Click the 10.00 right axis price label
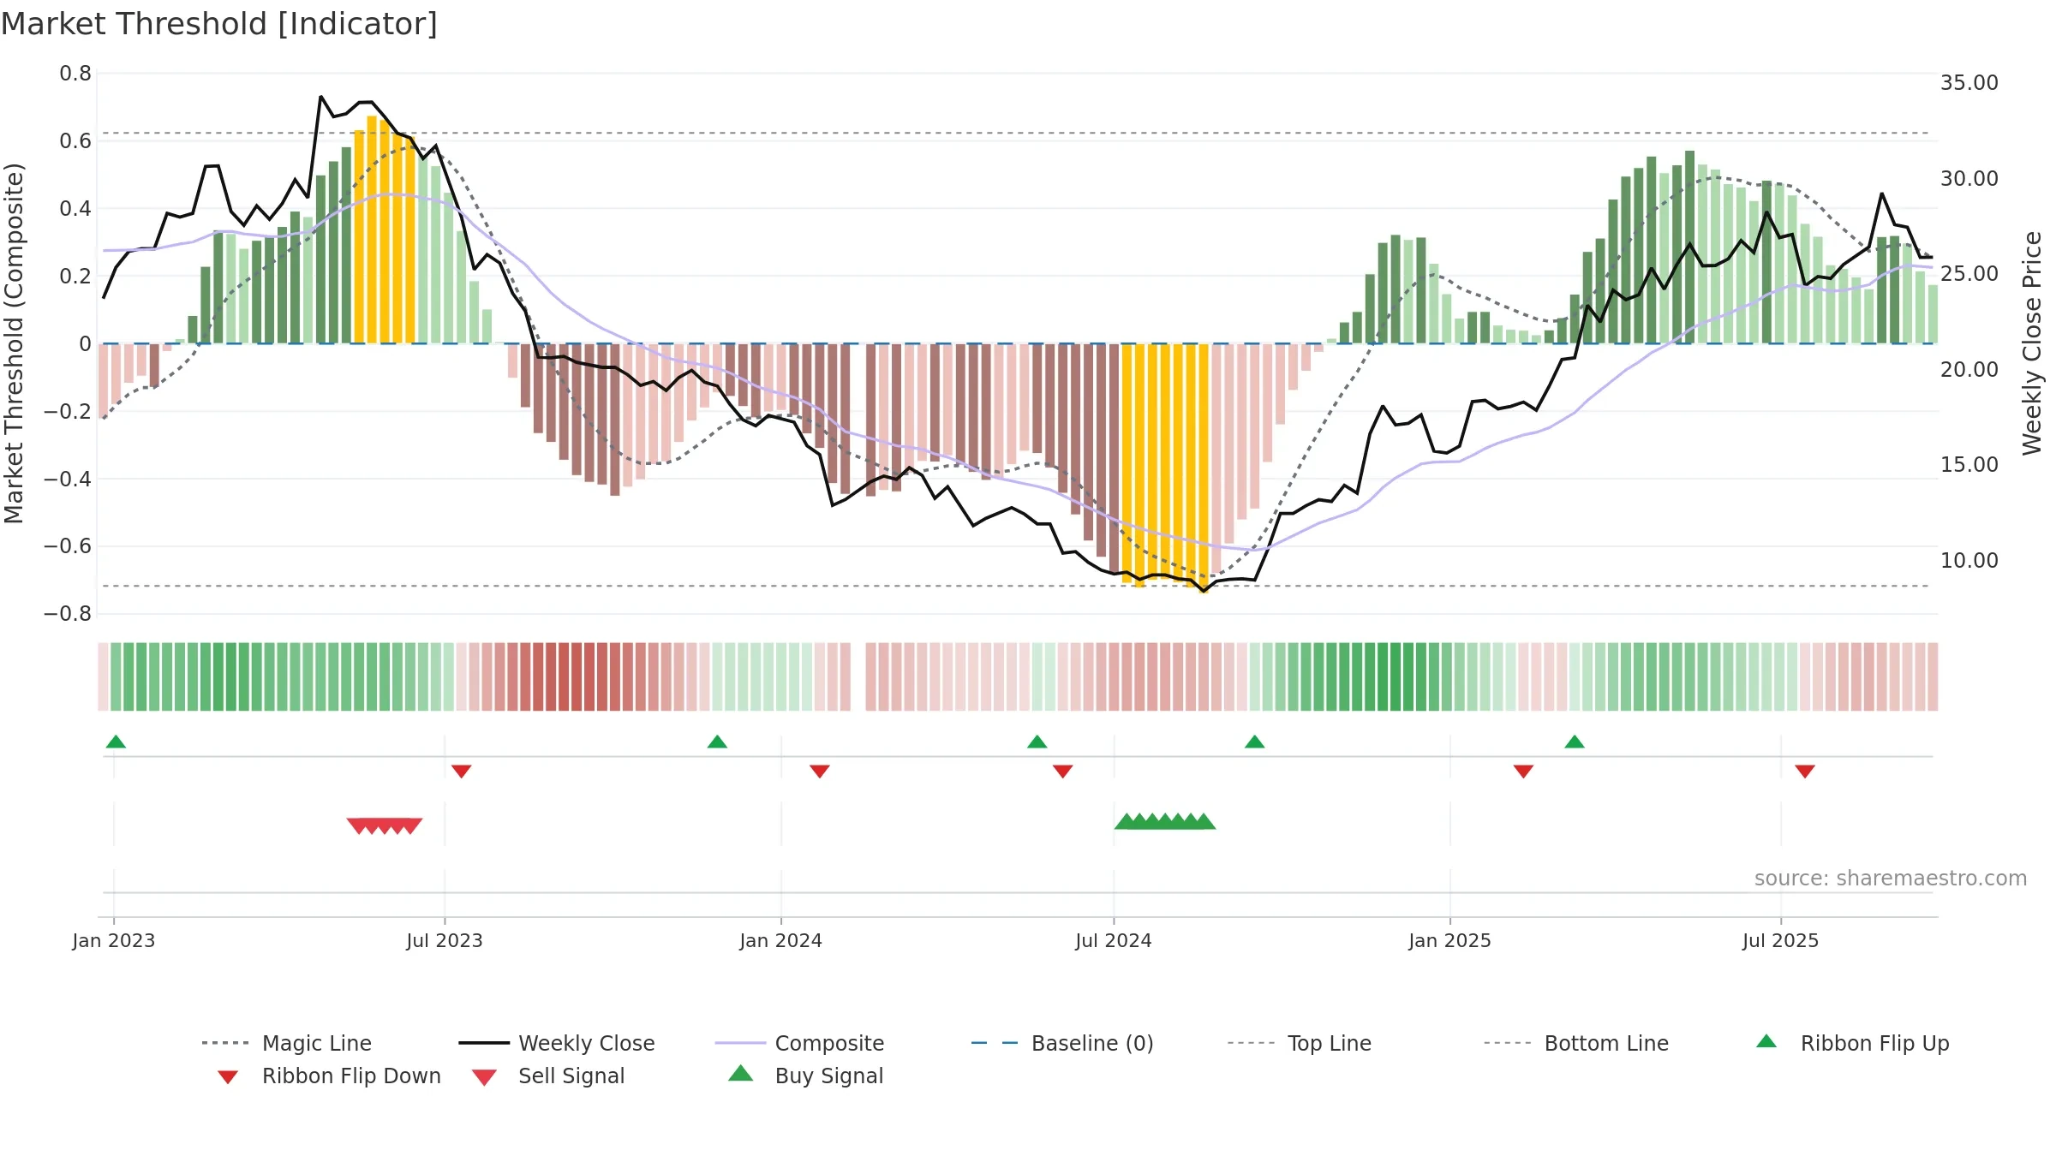 (x=1969, y=561)
